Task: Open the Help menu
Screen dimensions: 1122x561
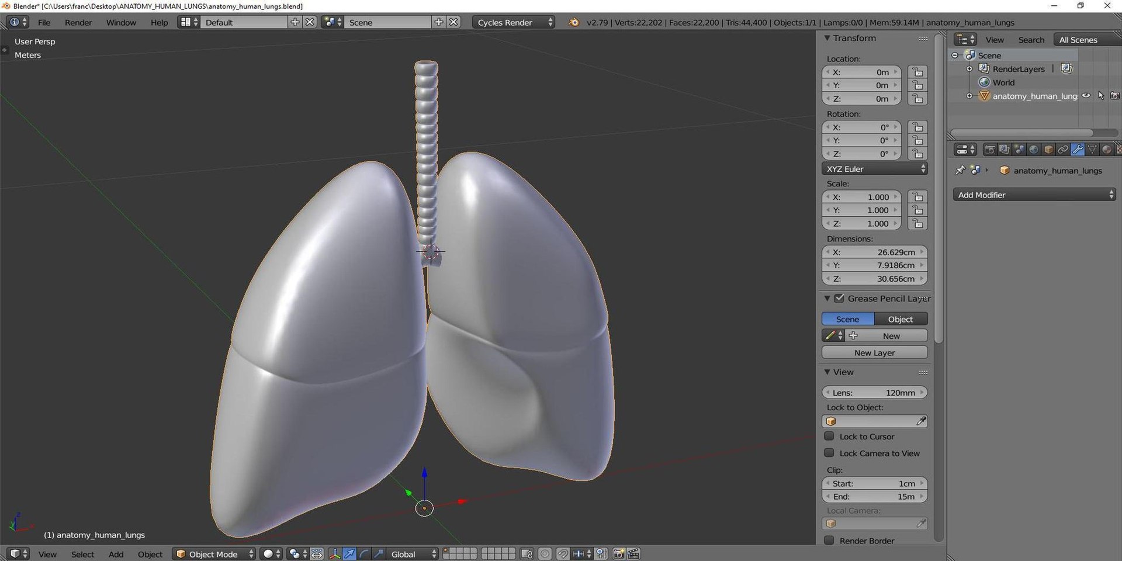Action: coord(159,22)
